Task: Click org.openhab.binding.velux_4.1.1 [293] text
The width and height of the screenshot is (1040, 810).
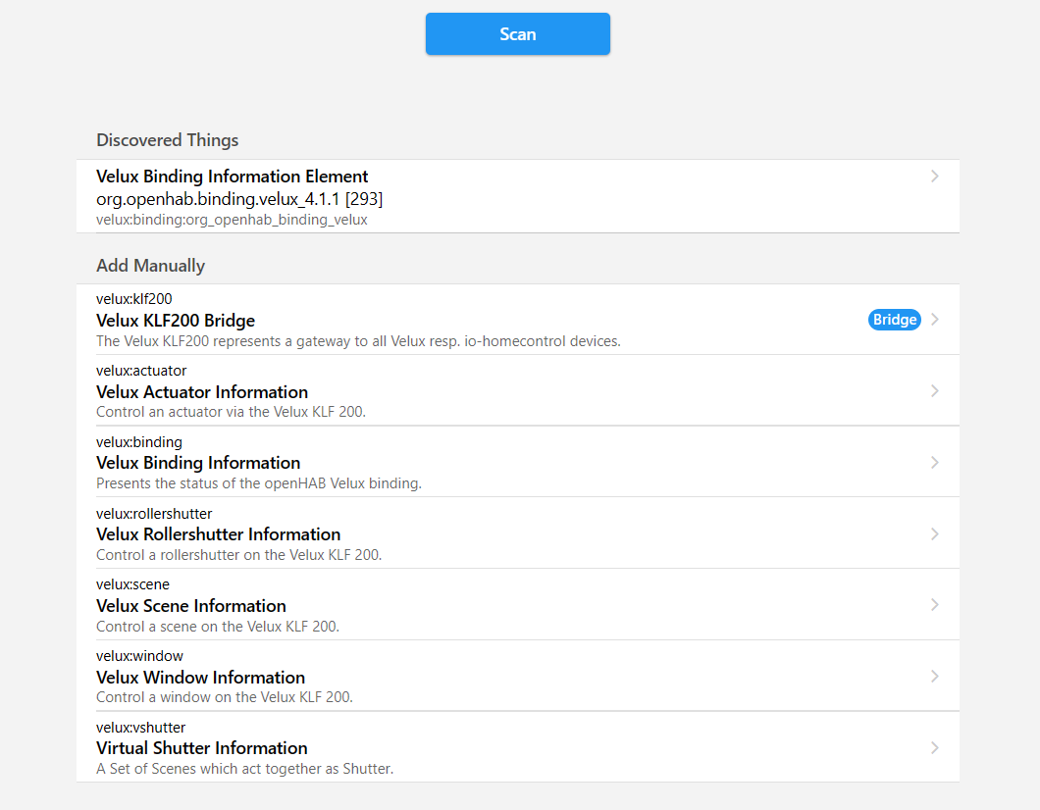Action: coord(239,199)
